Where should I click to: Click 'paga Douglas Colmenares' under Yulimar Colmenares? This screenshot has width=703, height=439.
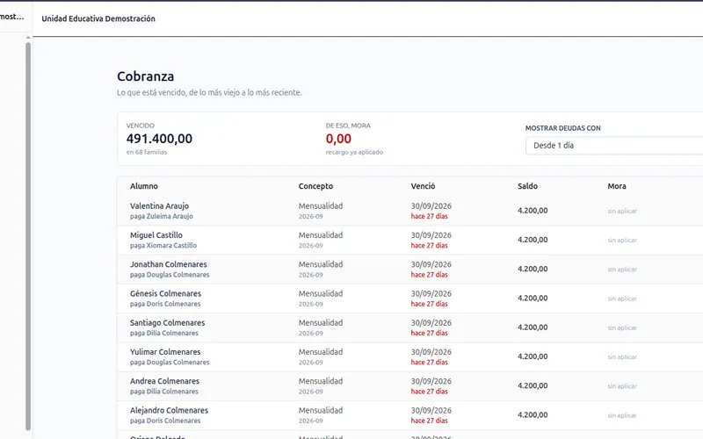point(170,362)
